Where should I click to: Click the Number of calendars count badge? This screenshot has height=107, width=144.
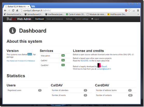point(85,90)
